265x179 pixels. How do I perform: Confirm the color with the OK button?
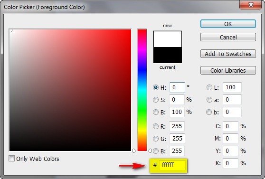[x=228, y=24]
